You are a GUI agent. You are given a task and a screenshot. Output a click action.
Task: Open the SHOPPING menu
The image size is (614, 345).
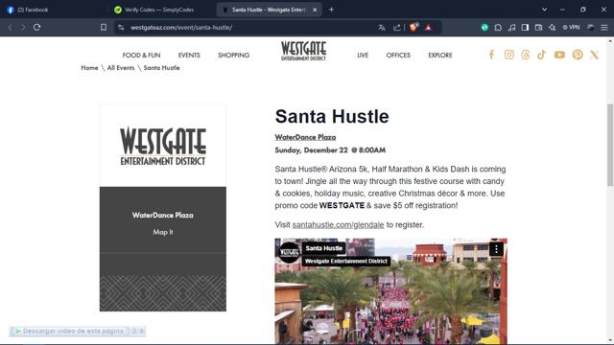[234, 56]
